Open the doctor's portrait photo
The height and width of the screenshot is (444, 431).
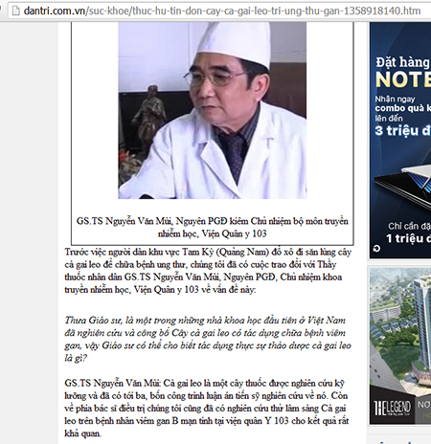pos(213,110)
